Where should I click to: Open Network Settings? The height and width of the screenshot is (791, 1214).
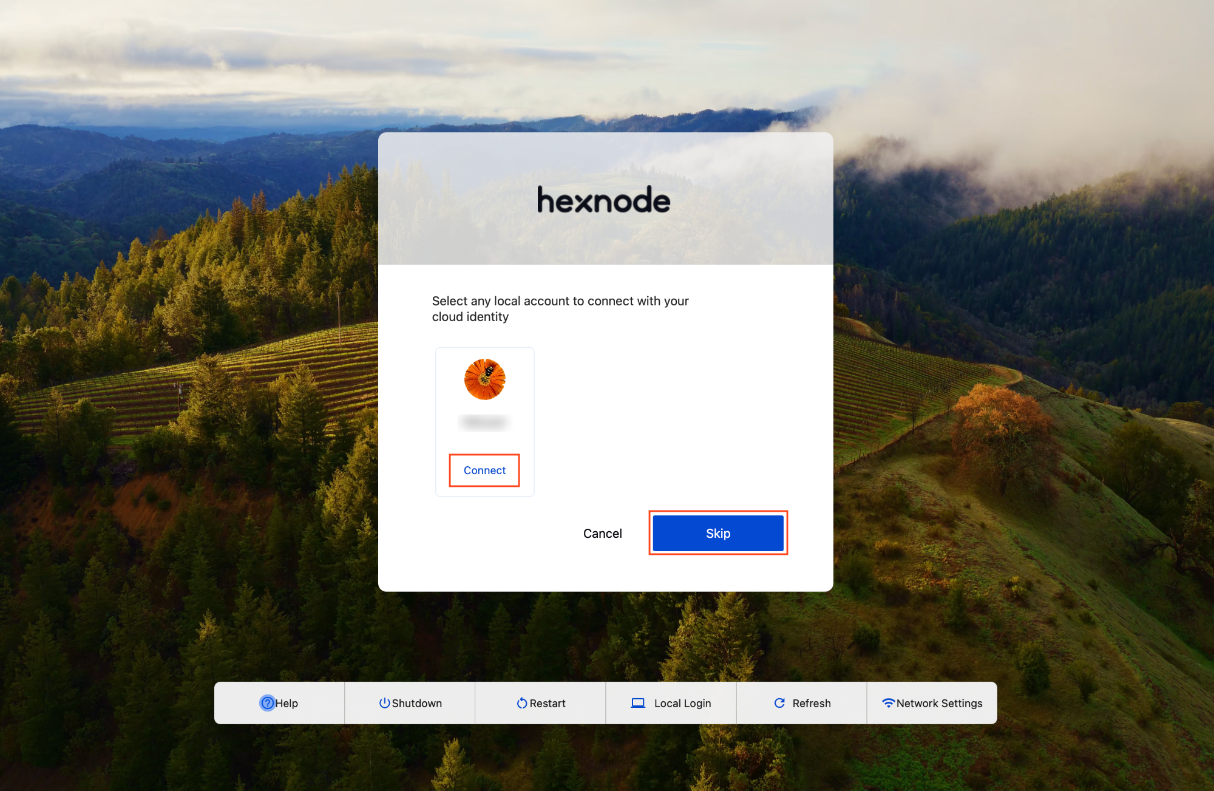(932, 703)
